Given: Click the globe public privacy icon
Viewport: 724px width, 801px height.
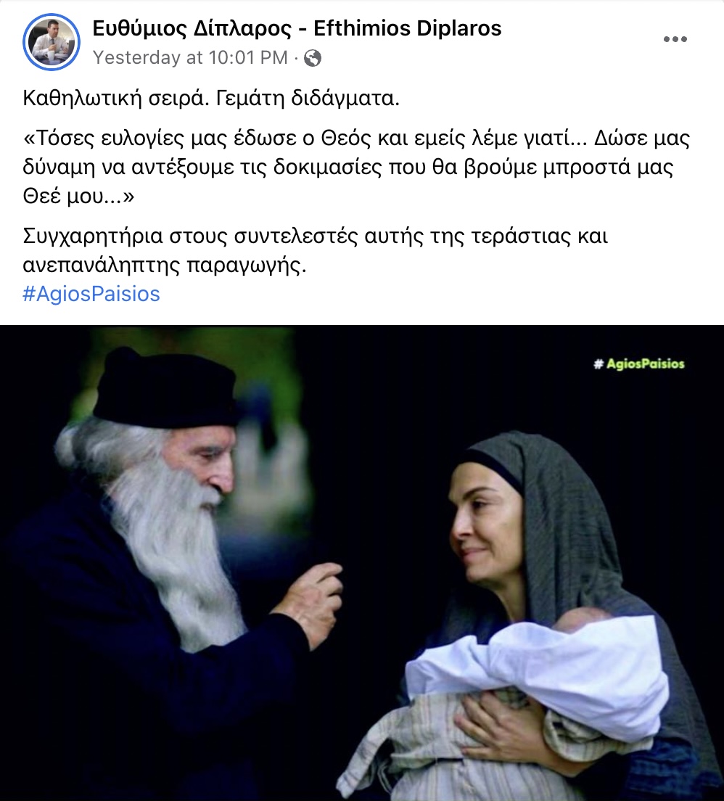Looking at the screenshot, I should (x=313, y=58).
